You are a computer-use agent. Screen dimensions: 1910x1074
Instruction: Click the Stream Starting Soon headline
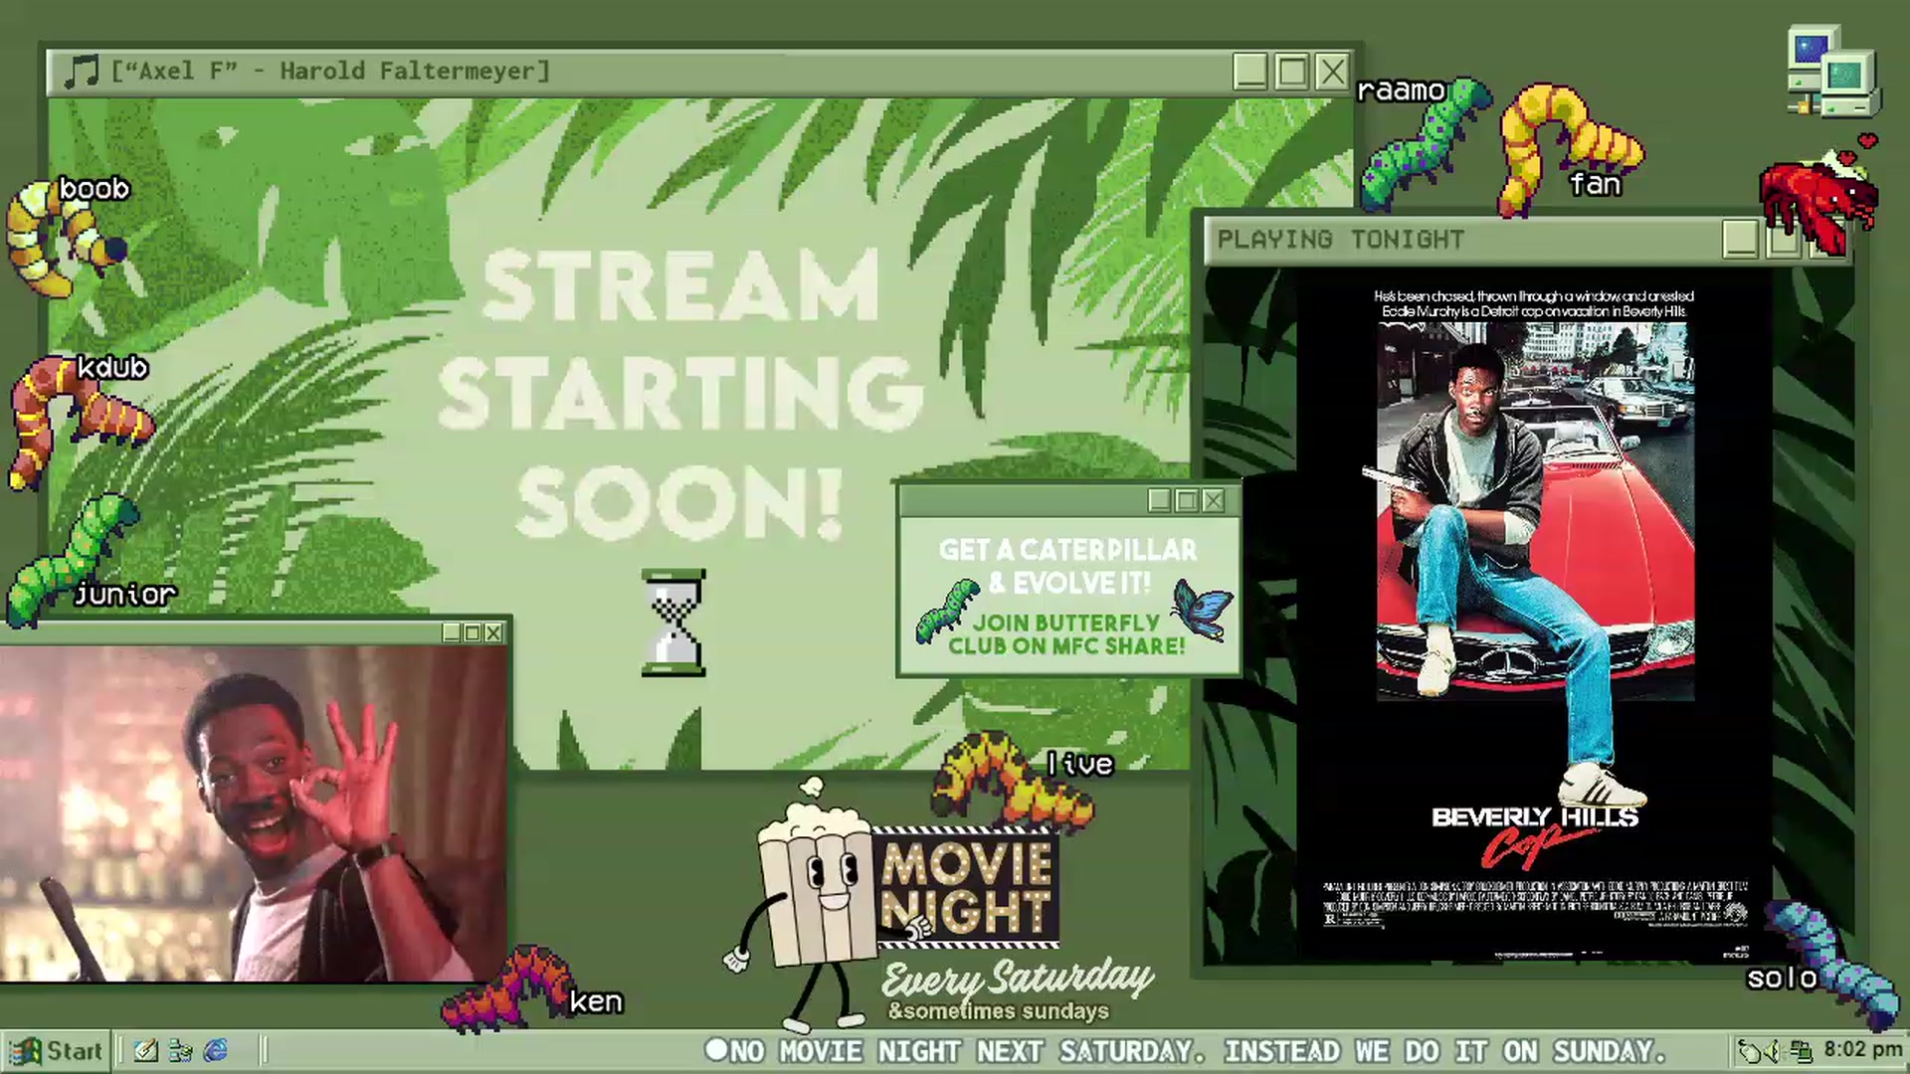[680, 394]
